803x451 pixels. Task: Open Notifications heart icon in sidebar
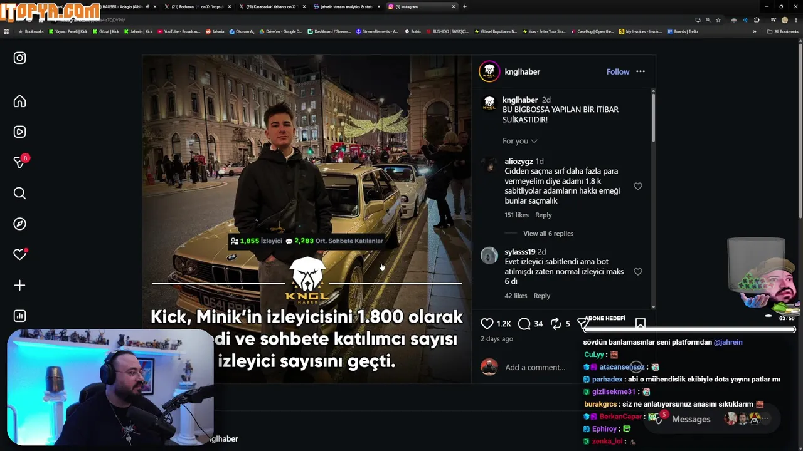click(x=19, y=254)
